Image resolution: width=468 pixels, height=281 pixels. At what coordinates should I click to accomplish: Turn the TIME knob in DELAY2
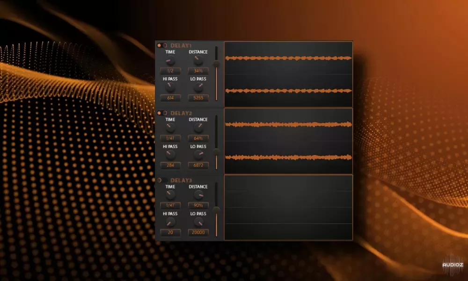(x=169, y=128)
